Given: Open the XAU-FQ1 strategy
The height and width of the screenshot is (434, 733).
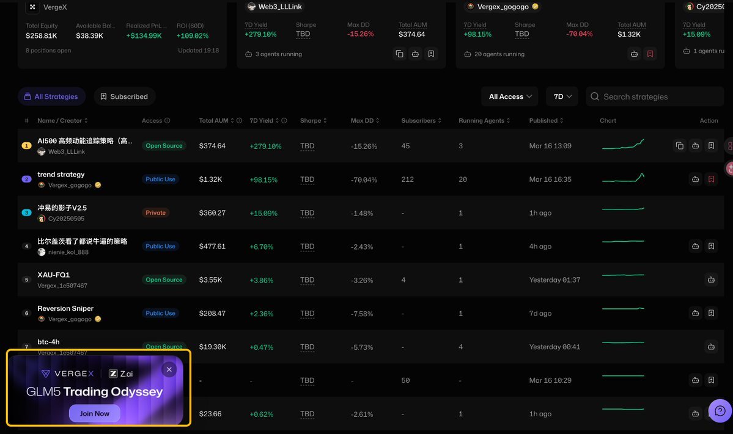Looking at the screenshot, I should [53, 275].
